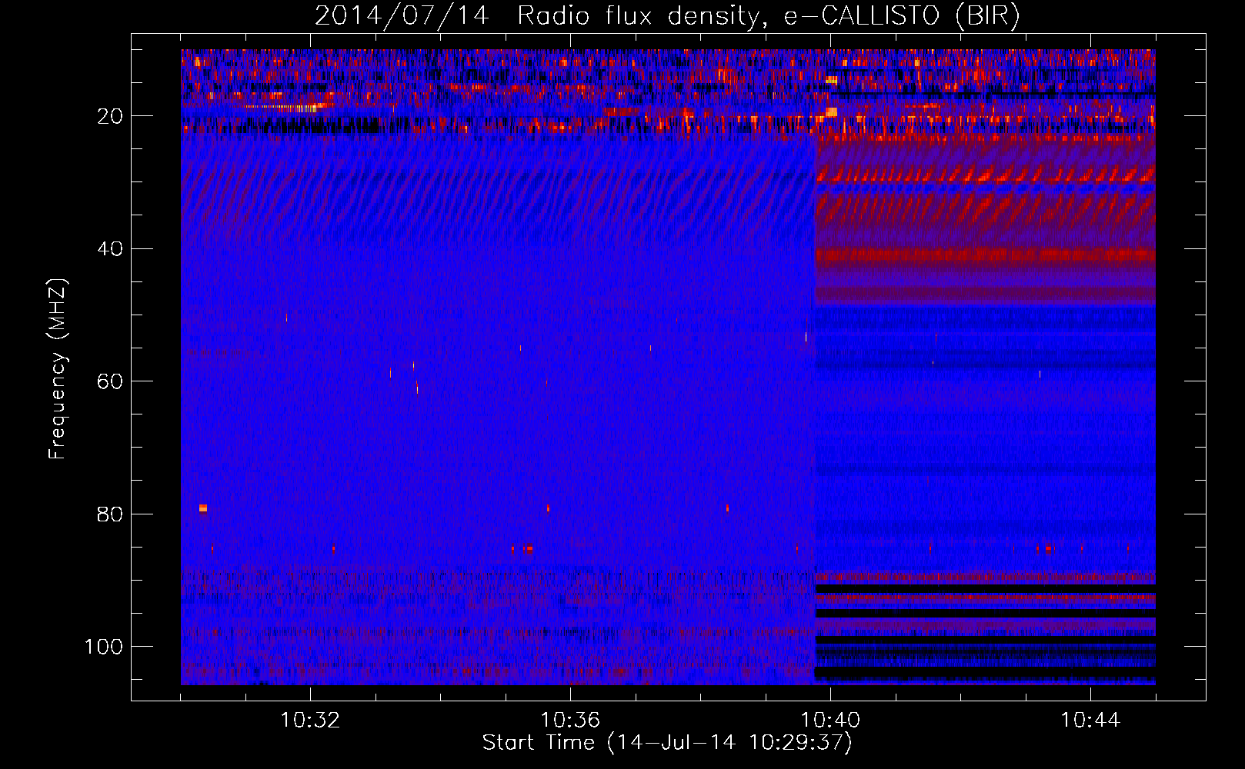Click the '10:32' time tick label

pos(310,721)
